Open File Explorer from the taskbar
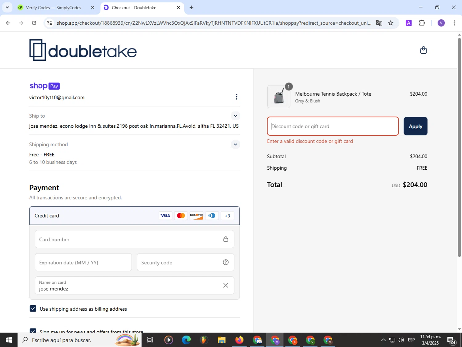Viewport: 462px width, 347px height. (221, 340)
